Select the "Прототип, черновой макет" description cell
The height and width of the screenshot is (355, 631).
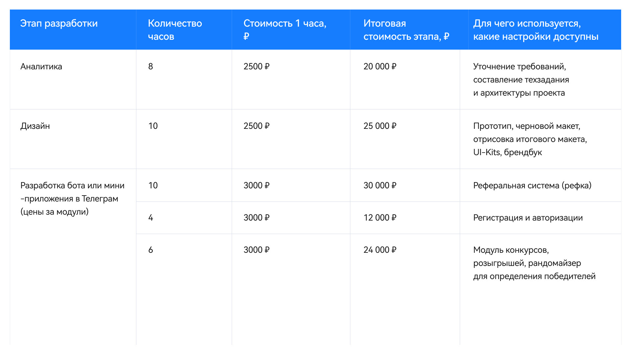[x=530, y=139]
